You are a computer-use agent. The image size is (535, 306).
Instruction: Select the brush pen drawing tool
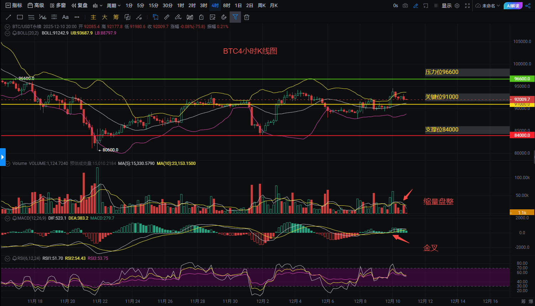(x=178, y=17)
